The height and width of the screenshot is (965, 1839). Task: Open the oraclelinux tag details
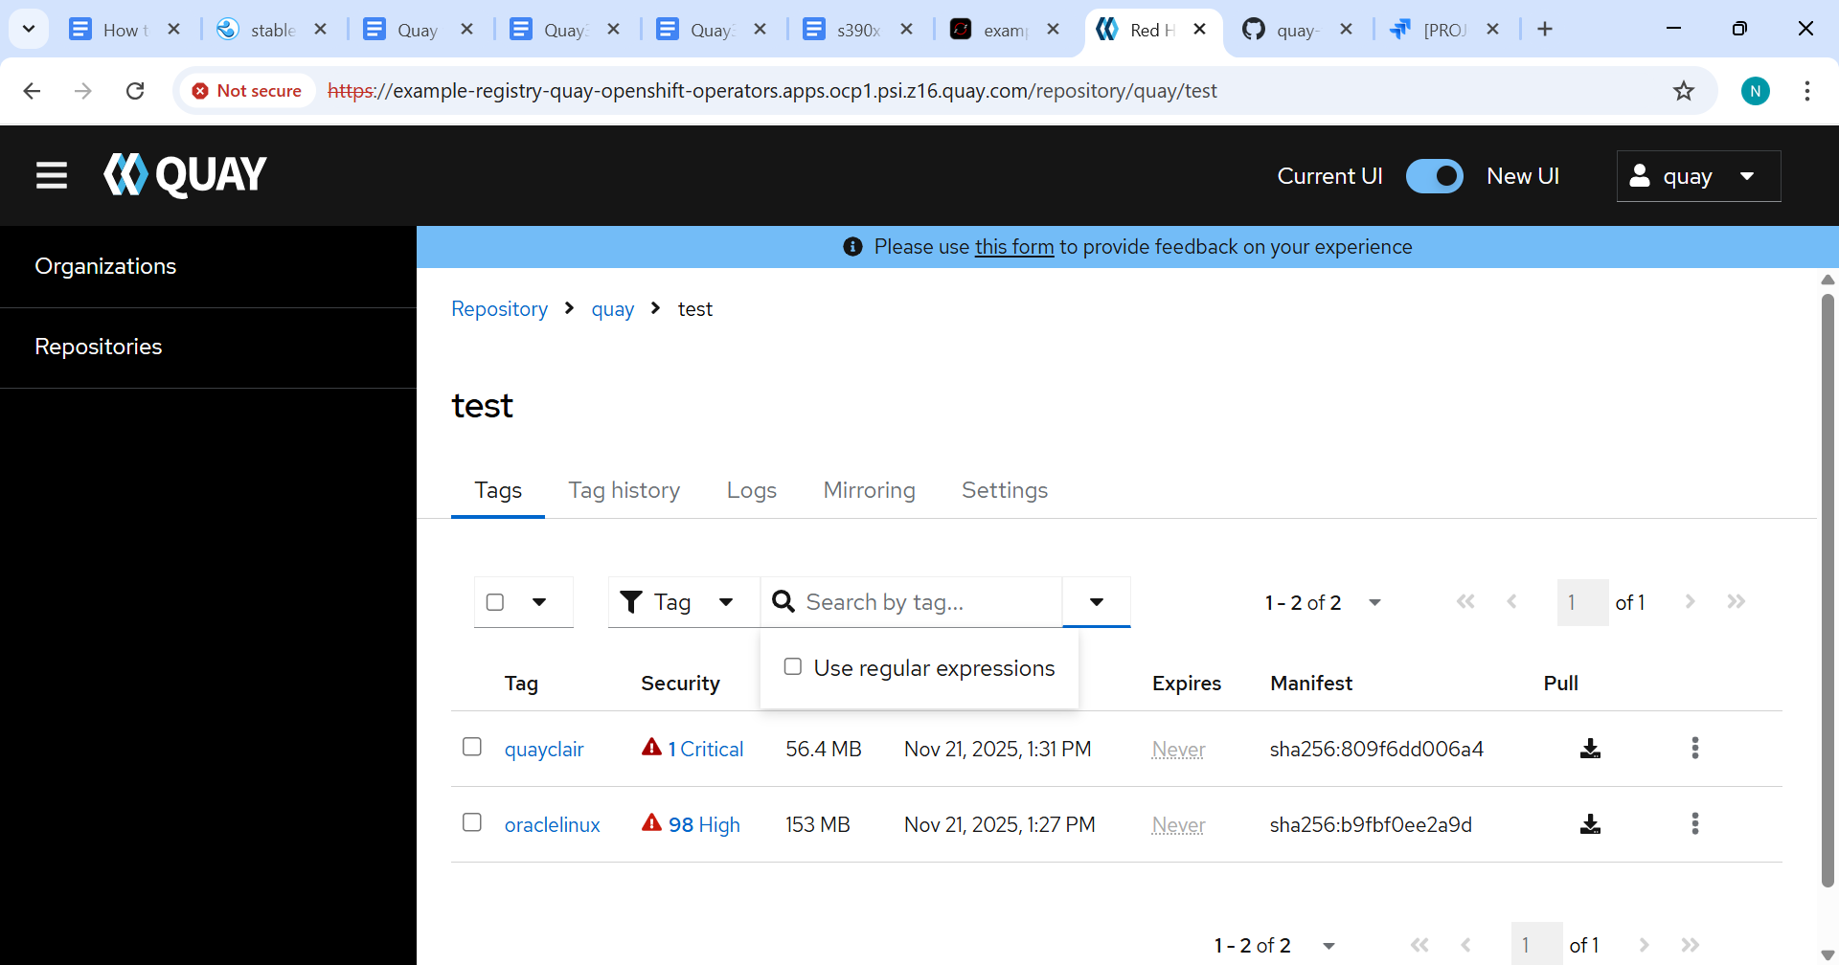[552, 825]
